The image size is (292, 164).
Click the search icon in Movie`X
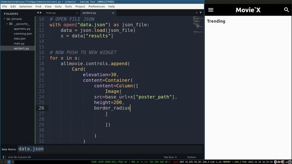pos(286,10)
